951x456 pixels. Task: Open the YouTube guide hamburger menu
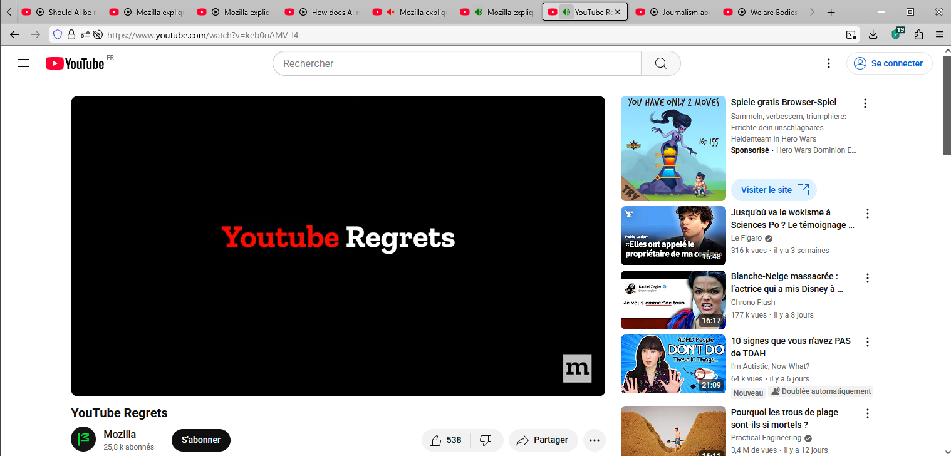(x=23, y=63)
